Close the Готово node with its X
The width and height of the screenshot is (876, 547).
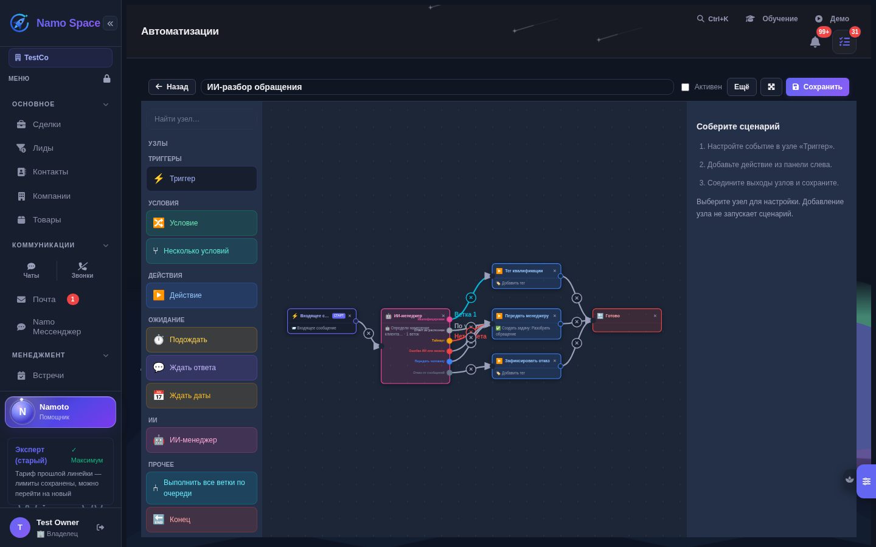pyautogui.click(x=655, y=316)
